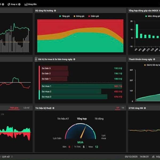This screenshot has width=160, height=160.
Task: Click info icon next to Độ rộng thị trường
Action: (55, 11)
